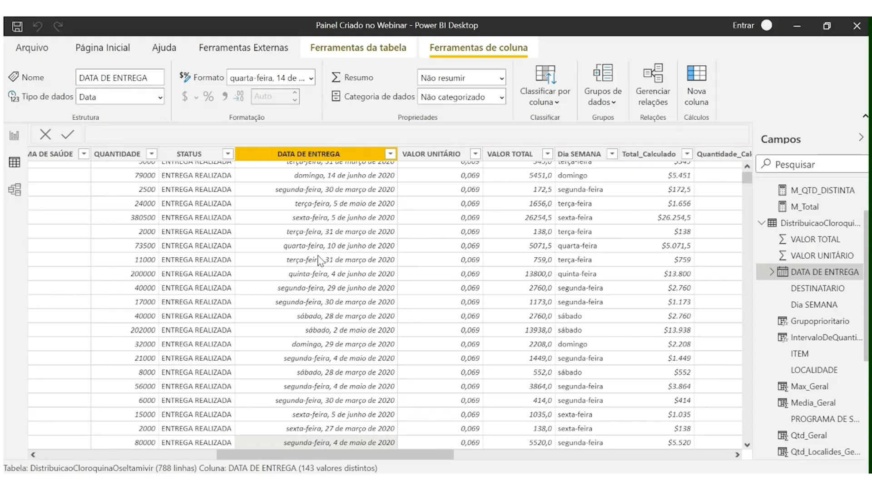Open Ferramentas da tabela tab
The image size is (872, 490).
tap(358, 48)
